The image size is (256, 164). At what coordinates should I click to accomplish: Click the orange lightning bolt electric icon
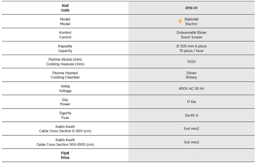[180, 21]
